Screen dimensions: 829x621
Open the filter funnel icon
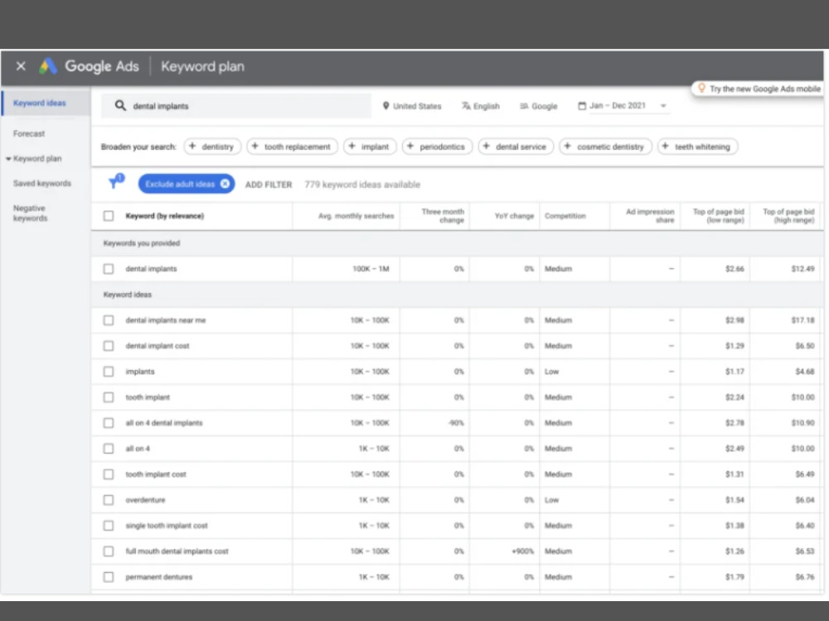tap(115, 182)
